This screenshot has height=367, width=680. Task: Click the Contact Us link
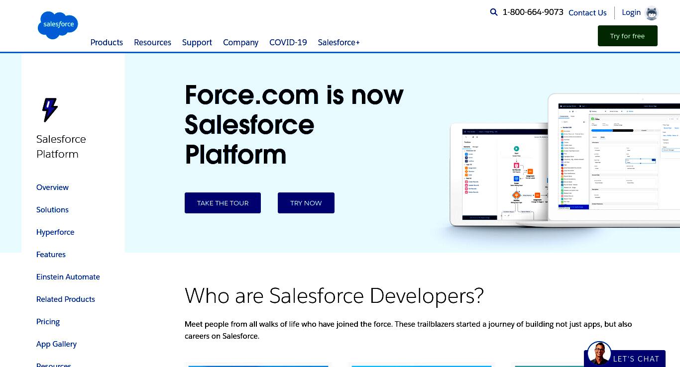click(587, 13)
